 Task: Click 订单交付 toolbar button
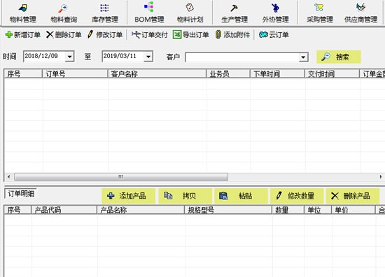(149, 34)
